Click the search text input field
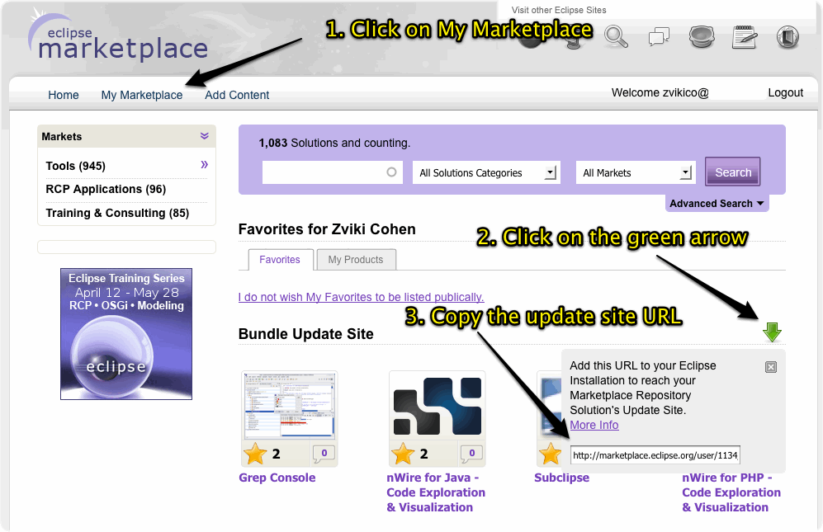 tap(332, 172)
